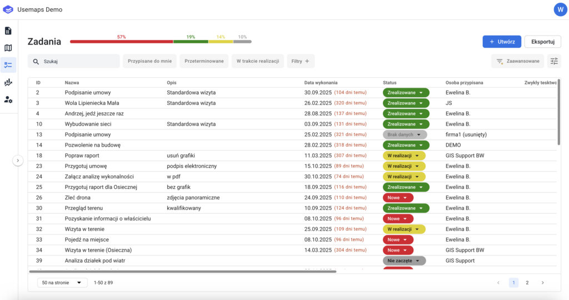This screenshot has width=569, height=300.
Task: Click the W user avatar
Action: tap(560, 9)
